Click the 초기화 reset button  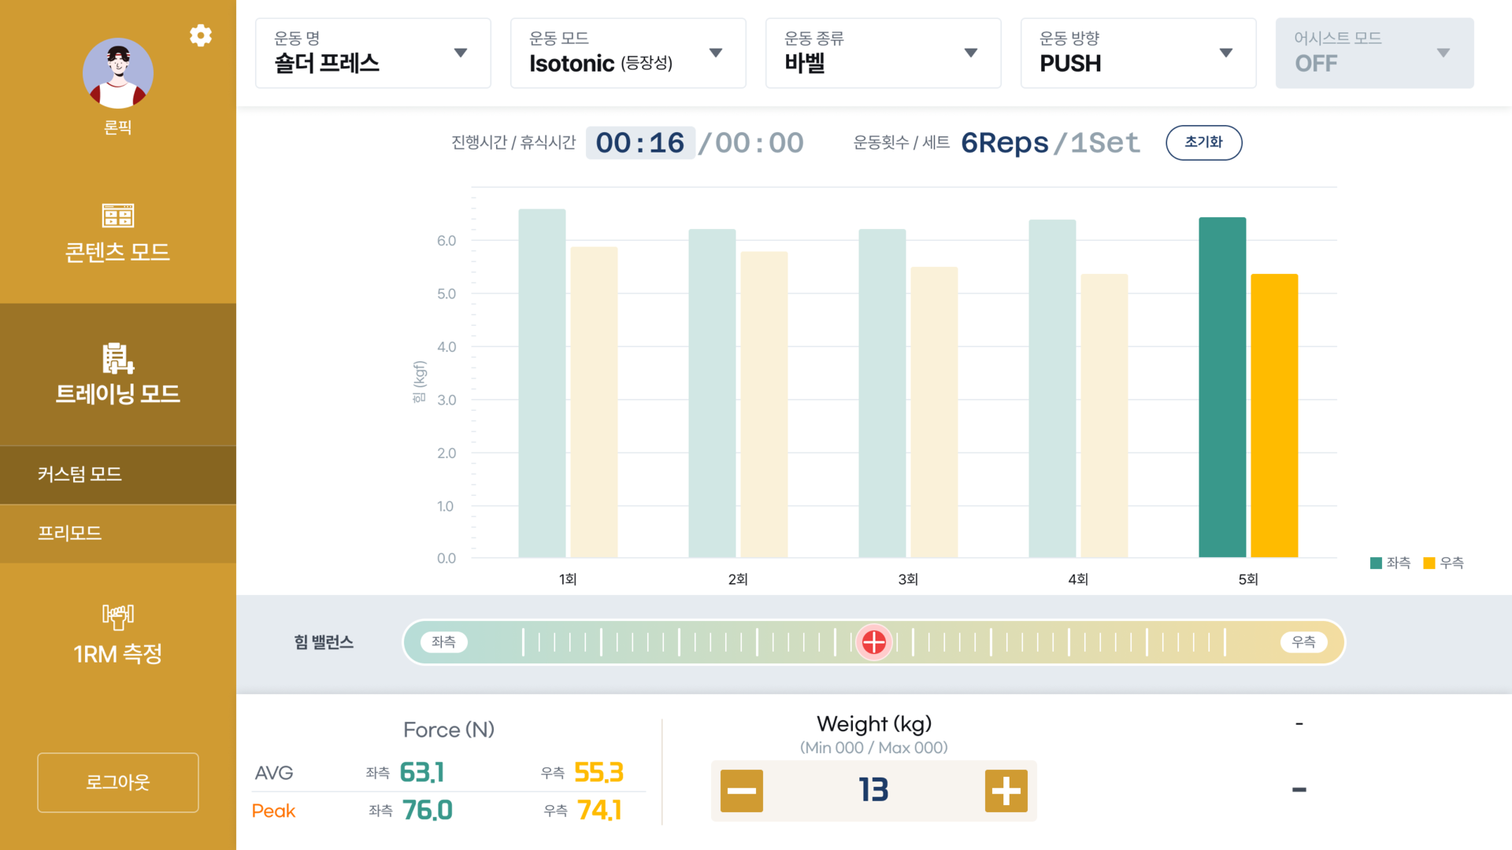click(x=1203, y=142)
